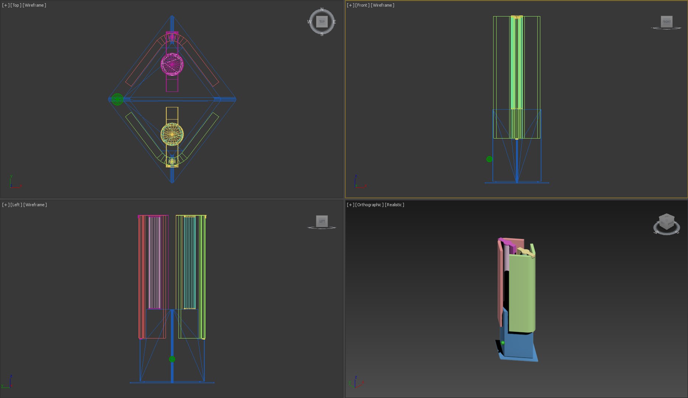Image resolution: width=688 pixels, height=398 pixels.
Task: Click the N compass letter in Top viewport
Action: 322,9
